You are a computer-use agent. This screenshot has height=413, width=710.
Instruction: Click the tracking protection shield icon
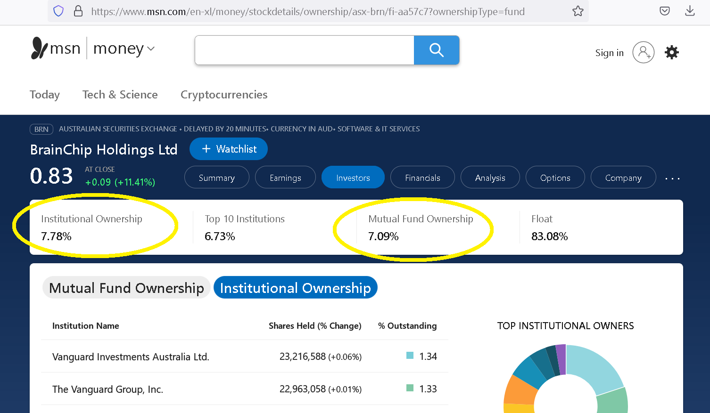(58, 11)
